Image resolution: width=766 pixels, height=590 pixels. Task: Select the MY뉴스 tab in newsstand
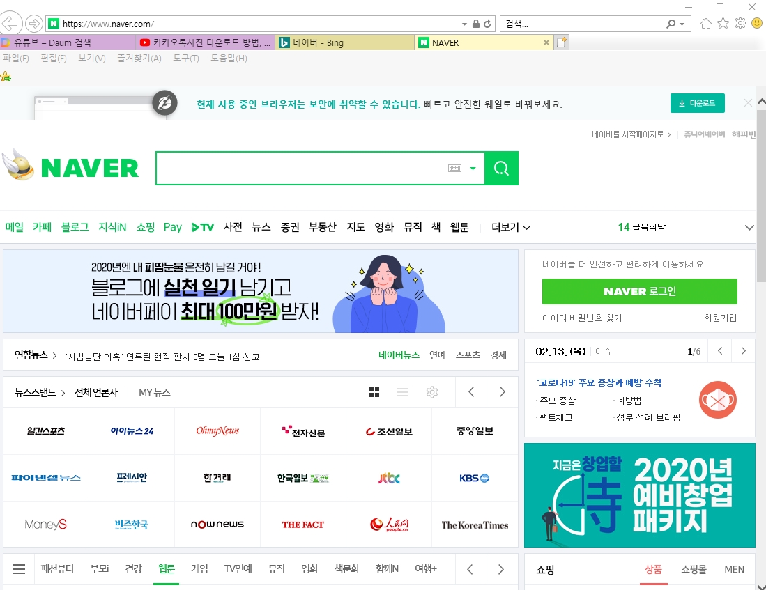[154, 392]
